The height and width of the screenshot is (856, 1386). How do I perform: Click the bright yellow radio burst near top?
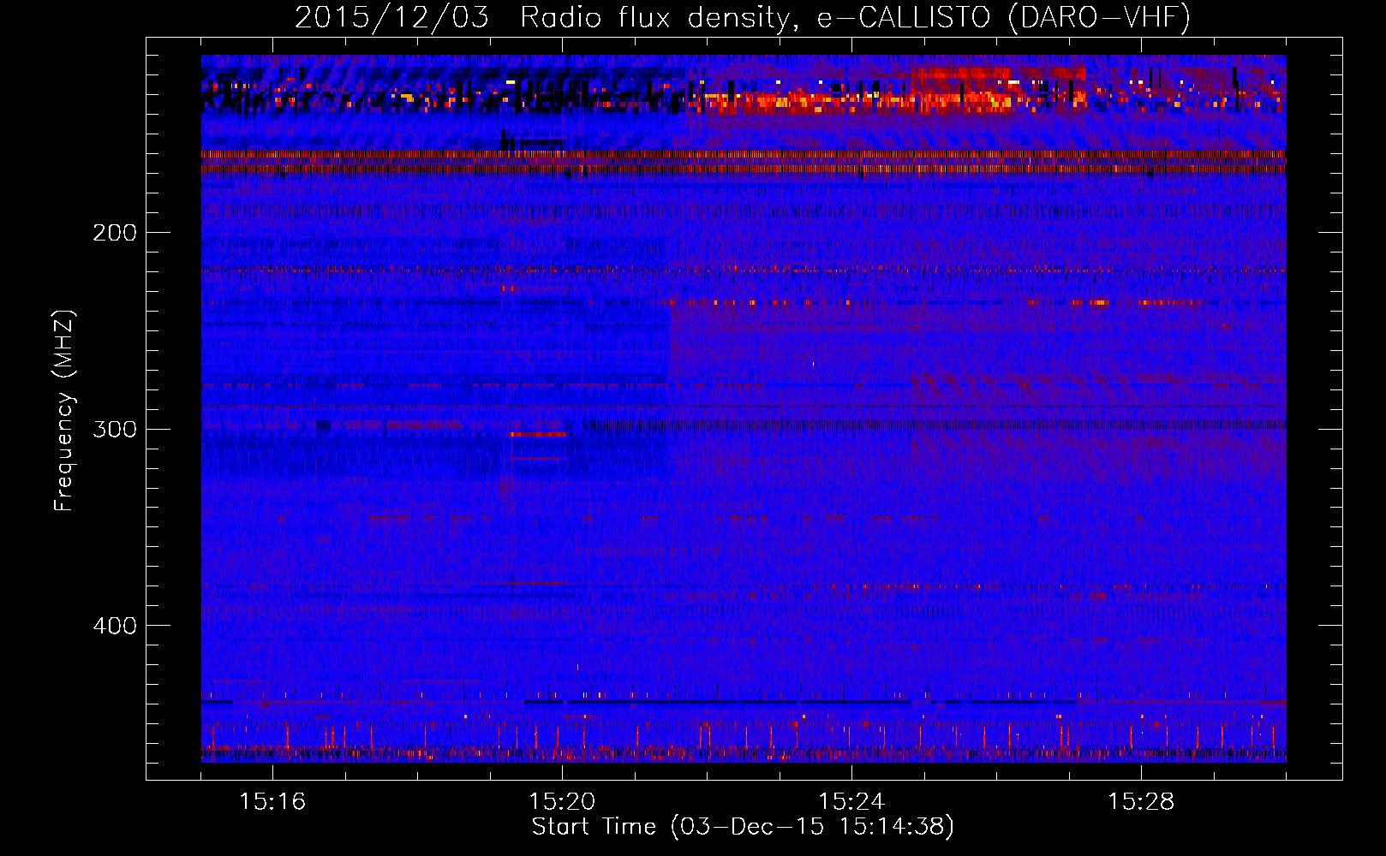857,101
